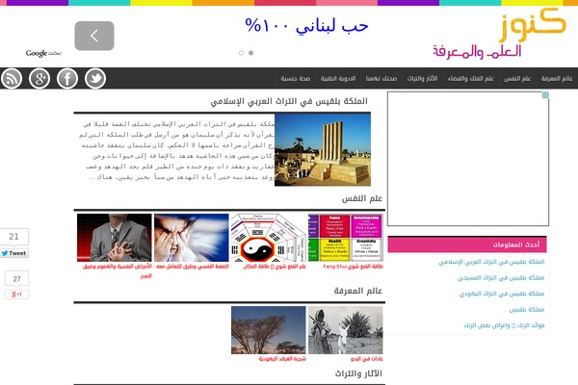The image size is (578, 385).
Task: Open the عالم المعرفة menu item
Action: pyautogui.click(x=557, y=79)
